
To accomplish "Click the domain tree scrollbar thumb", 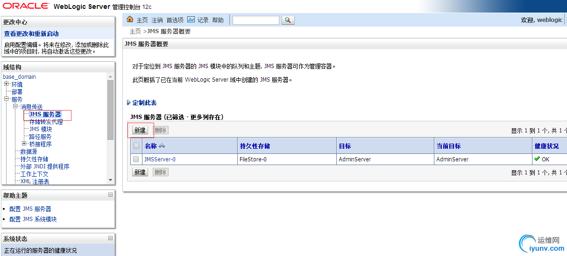I will tap(110, 110).
